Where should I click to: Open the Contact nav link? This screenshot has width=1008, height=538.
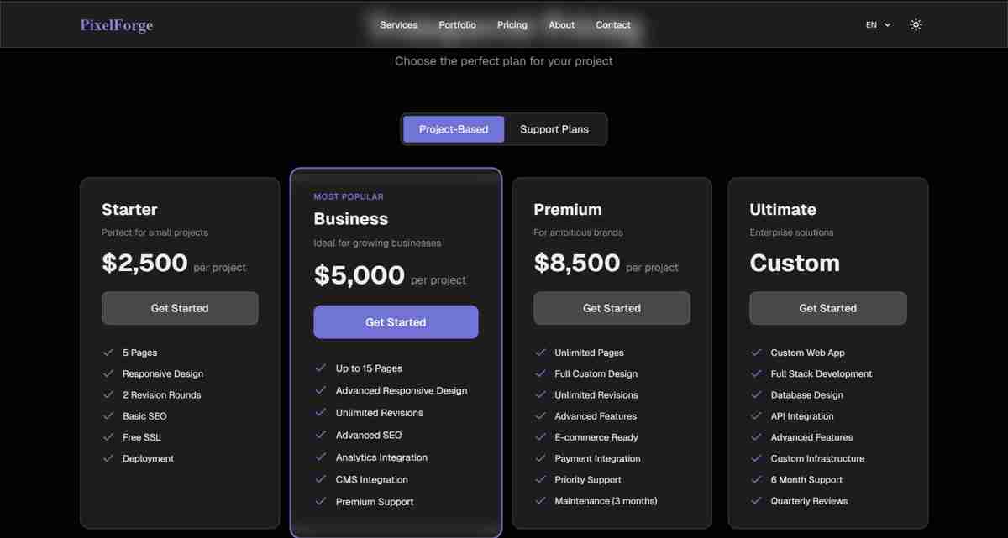click(612, 25)
